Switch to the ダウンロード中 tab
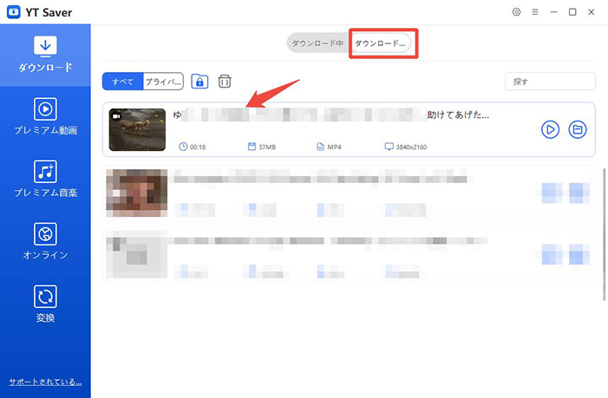The image size is (608, 398). 317,43
